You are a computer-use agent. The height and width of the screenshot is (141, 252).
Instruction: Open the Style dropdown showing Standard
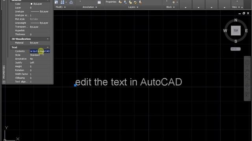40,55
